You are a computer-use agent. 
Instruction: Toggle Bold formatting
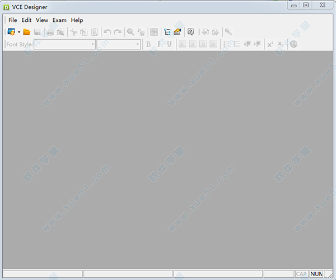click(148, 44)
